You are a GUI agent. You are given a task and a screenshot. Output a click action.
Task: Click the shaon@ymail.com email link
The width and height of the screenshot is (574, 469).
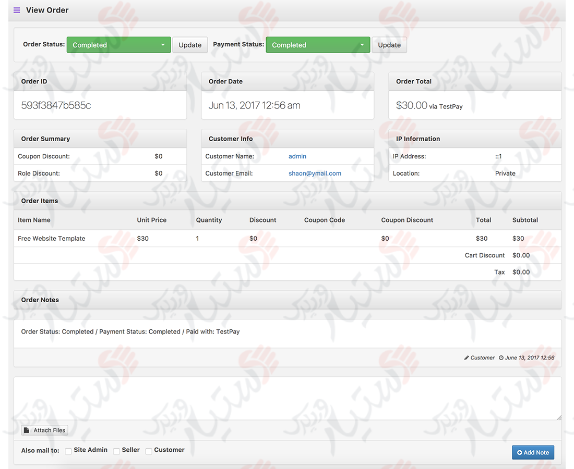tap(315, 173)
